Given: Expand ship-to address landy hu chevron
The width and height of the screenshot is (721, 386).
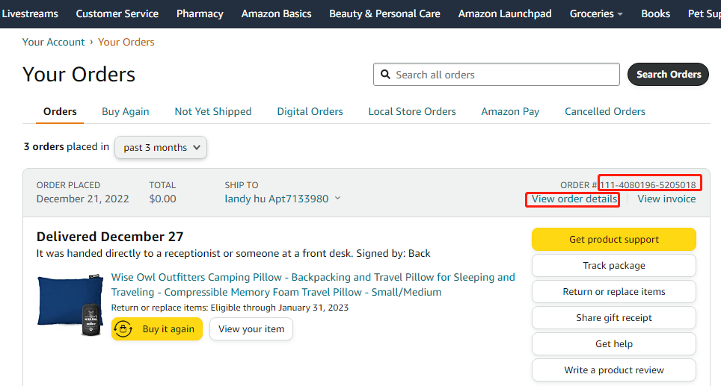Looking at the screenshot, I should [x=337, y=199].
